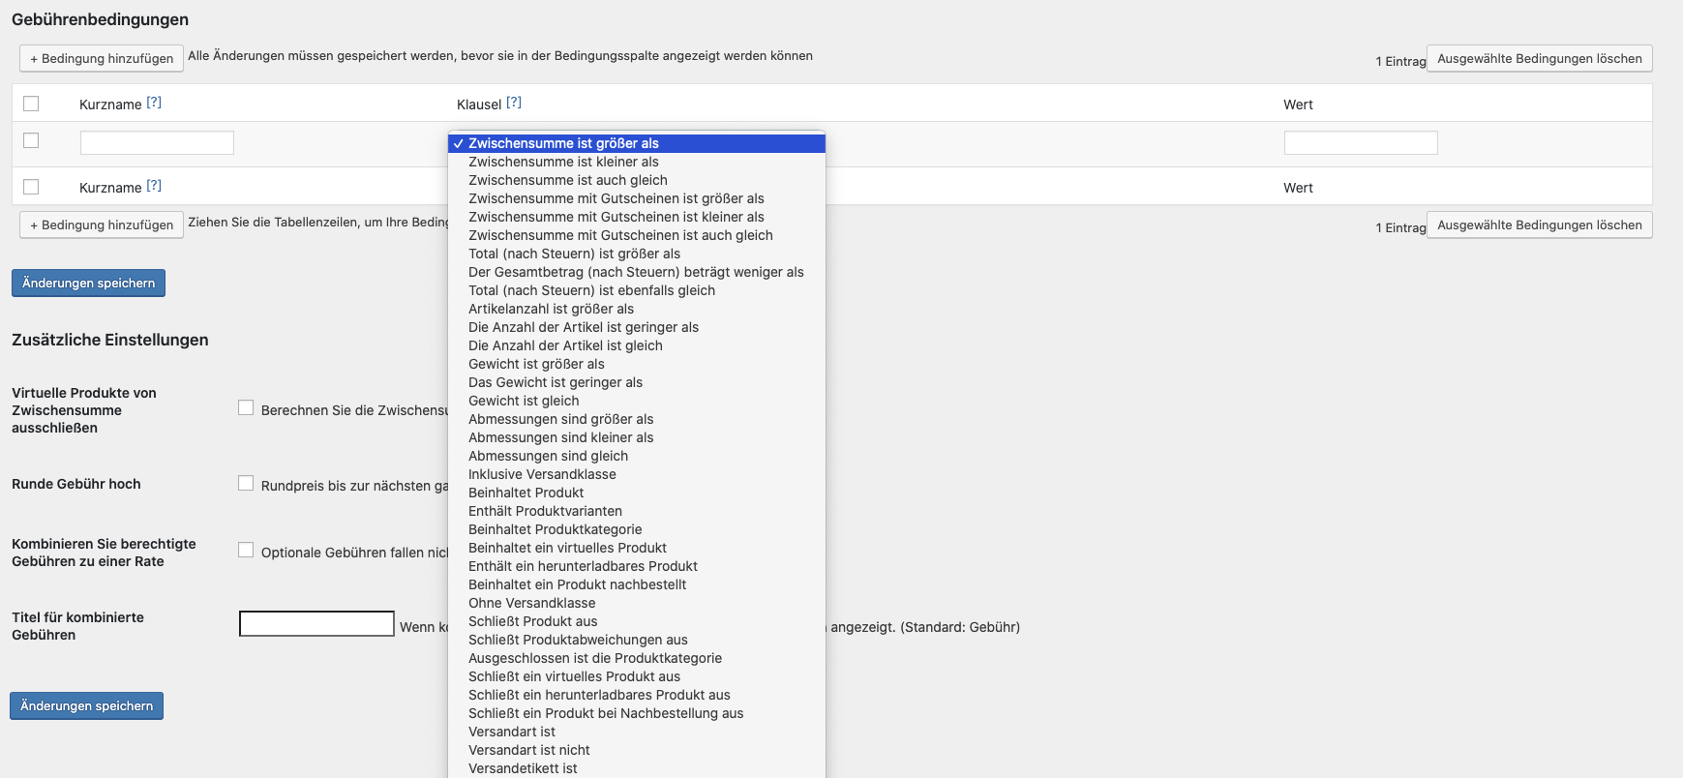This screenshot has height=778, width=1683.
Task: Pick 'Beinhaltet Produkt' option
Action: (637, 493)
